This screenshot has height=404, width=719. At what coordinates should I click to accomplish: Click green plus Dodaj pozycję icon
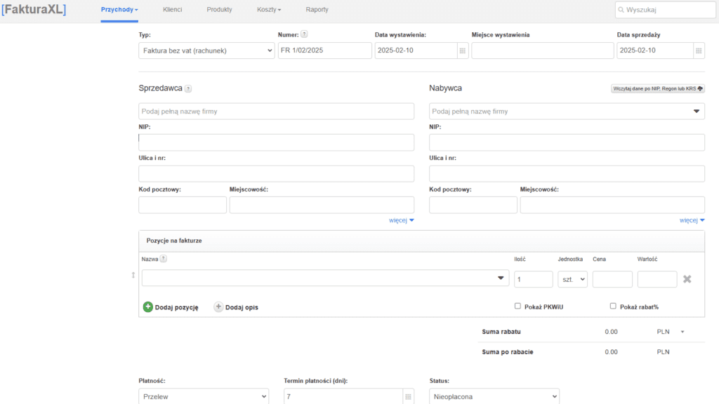coord(148,307)
